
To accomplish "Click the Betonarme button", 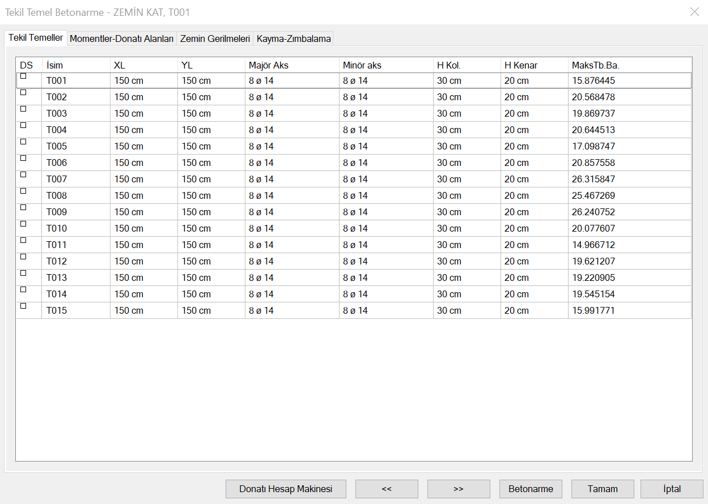I will point(531,489).
